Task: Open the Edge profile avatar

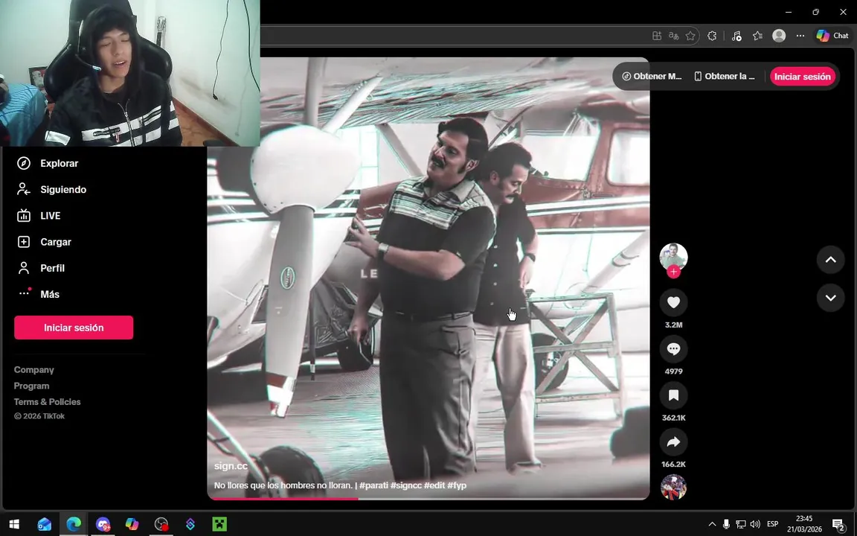Action: [x=779, y=36]
